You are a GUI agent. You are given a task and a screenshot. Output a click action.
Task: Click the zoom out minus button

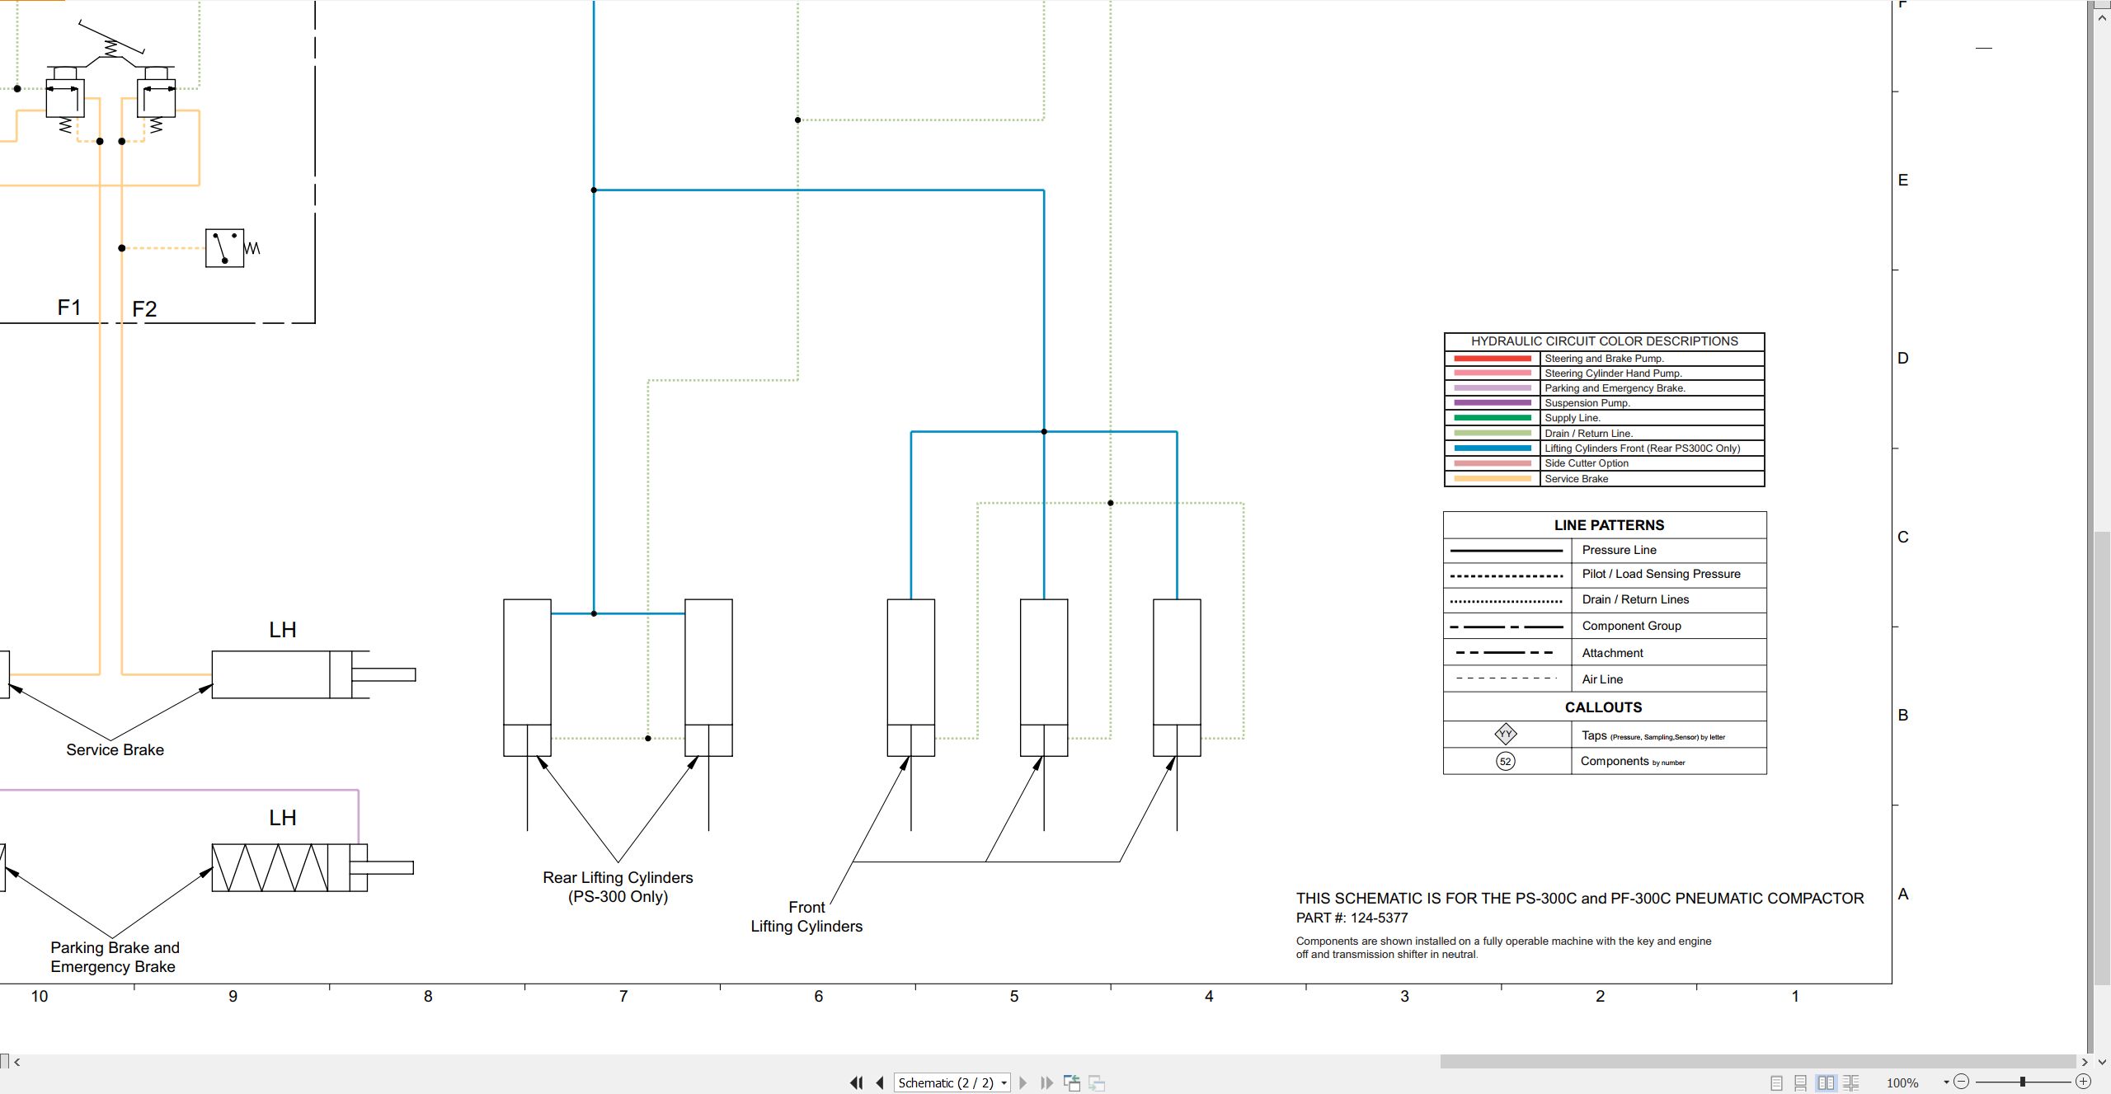point(1962,1082)
